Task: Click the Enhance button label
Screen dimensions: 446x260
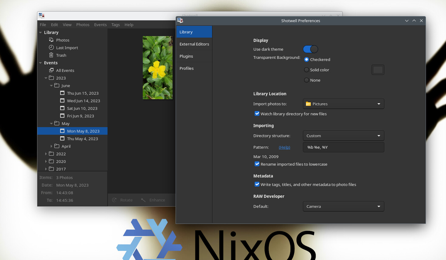Action: (x=157, y=200)
